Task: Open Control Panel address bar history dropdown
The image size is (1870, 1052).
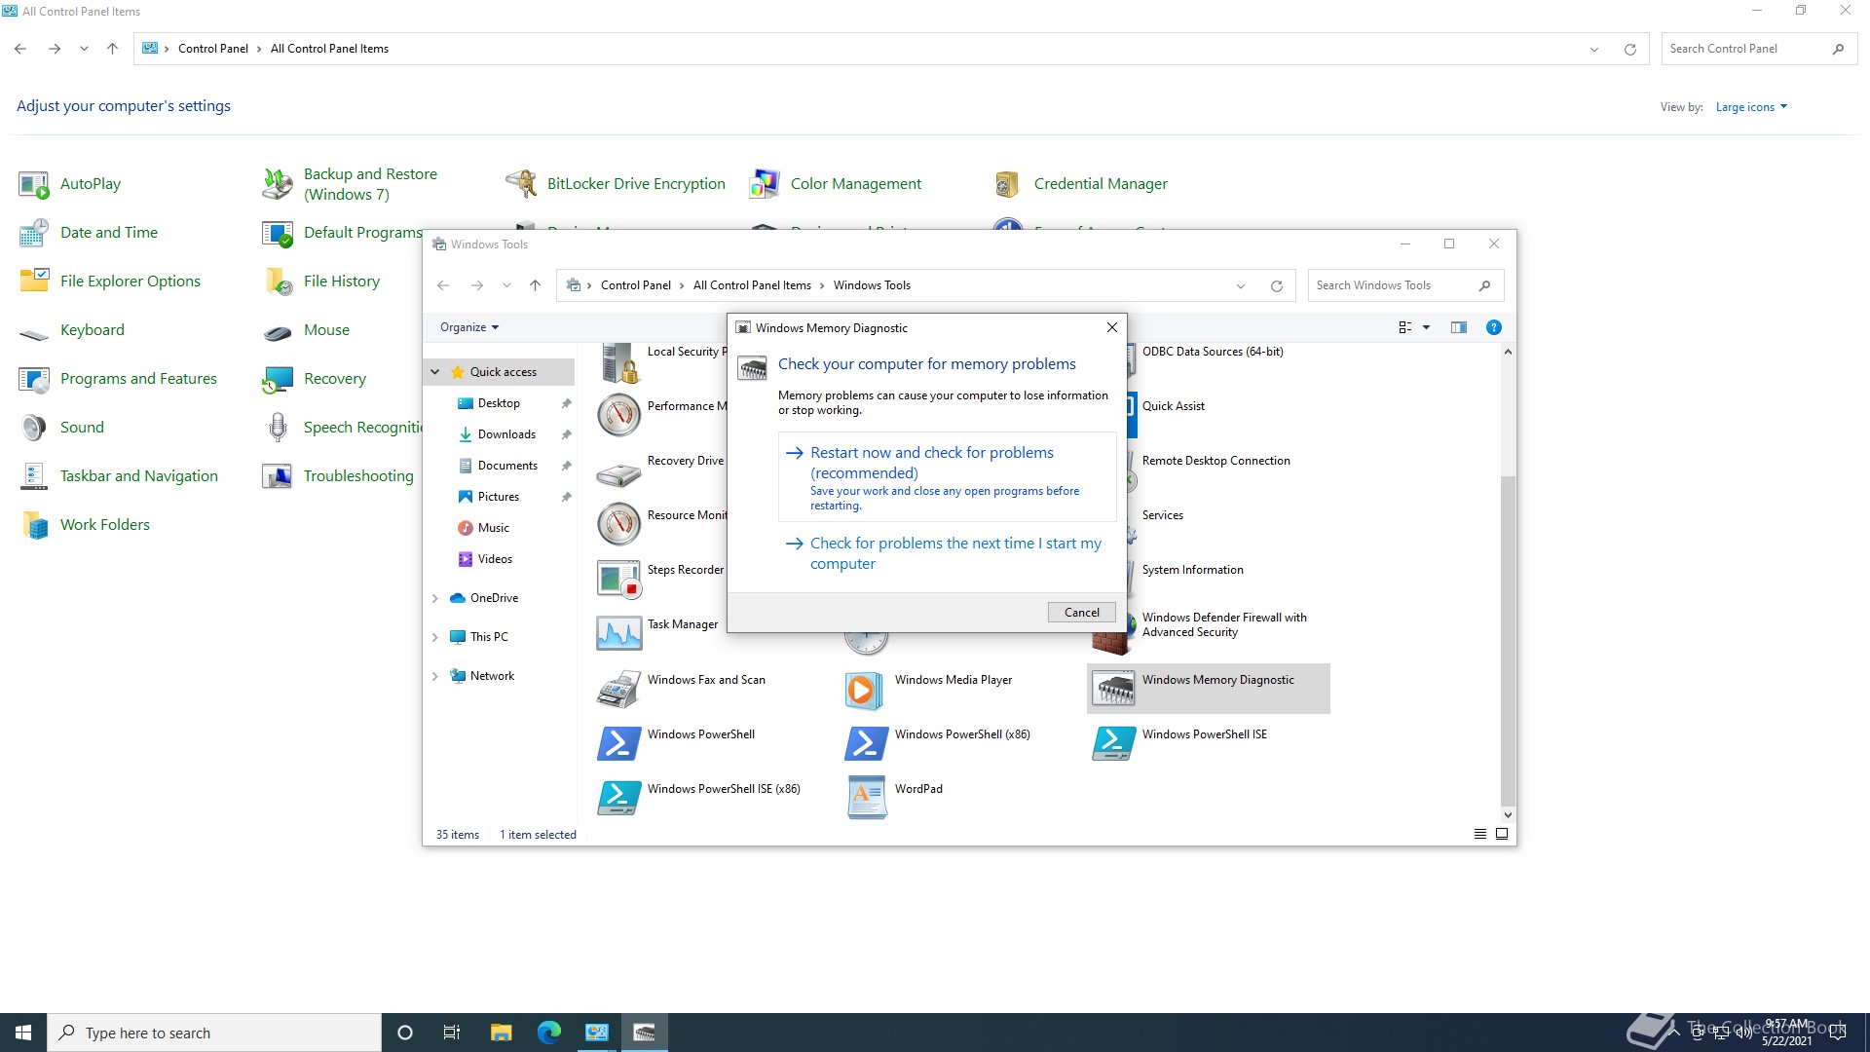Action: [1594, 49]
